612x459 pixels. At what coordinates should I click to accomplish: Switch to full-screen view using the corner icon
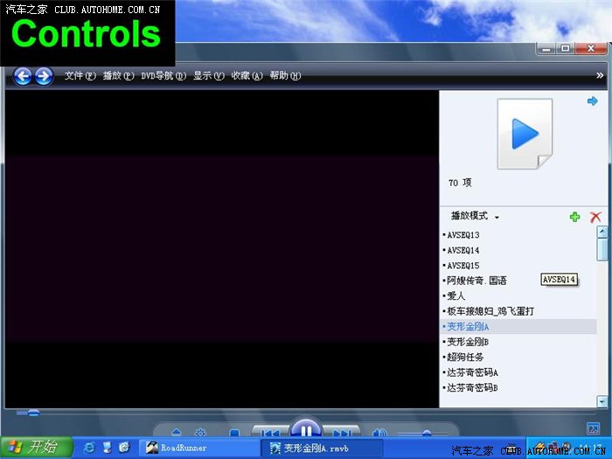(594, 428)
